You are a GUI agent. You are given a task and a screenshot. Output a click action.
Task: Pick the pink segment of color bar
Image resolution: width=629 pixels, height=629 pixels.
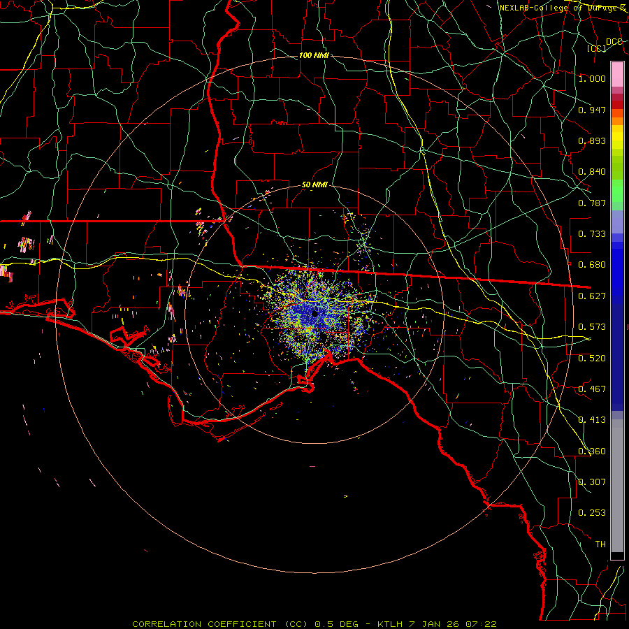click(x=617, y=75)
